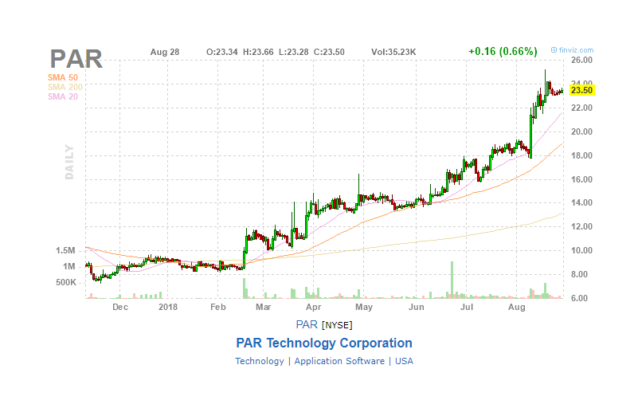
Task: Click the 22.00 price axis label
Action: (x=582, y=108)
